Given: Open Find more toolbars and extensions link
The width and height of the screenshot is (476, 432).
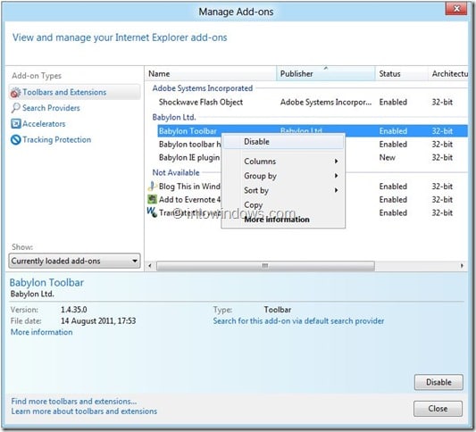Looking at the screenshot, I should 74,401.
